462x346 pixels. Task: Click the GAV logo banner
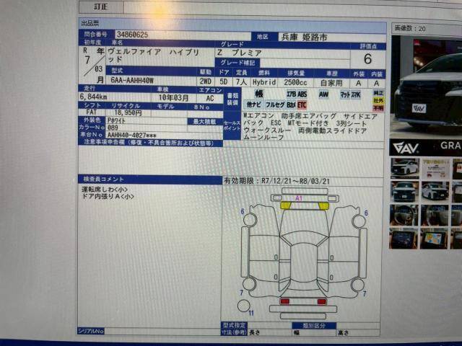424,146
